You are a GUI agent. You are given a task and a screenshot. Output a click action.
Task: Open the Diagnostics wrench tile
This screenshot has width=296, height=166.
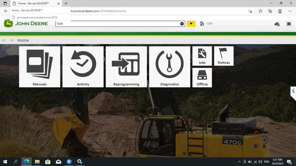[x=169, y=67]
